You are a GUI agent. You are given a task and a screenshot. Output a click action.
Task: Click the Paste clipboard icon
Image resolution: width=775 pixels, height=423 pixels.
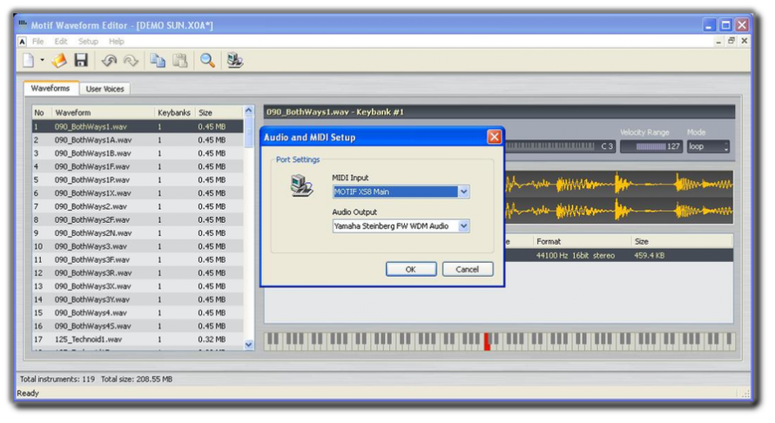click(180, 61)
